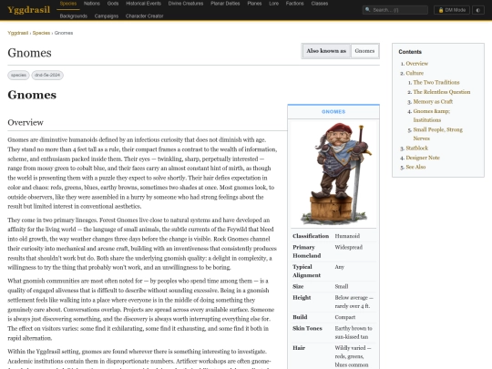This screenshot has width=492, height=369.
Task: Click the Yggdrasil site logo
Action: pyautogui.click(x=28, y=10)
